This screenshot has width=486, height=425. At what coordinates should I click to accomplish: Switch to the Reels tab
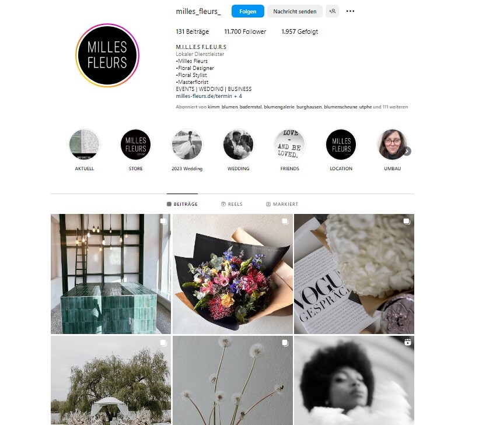click(x=232, y=204)
